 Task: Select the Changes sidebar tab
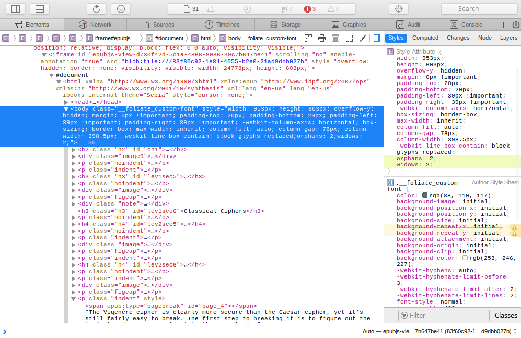pos(458,38)
